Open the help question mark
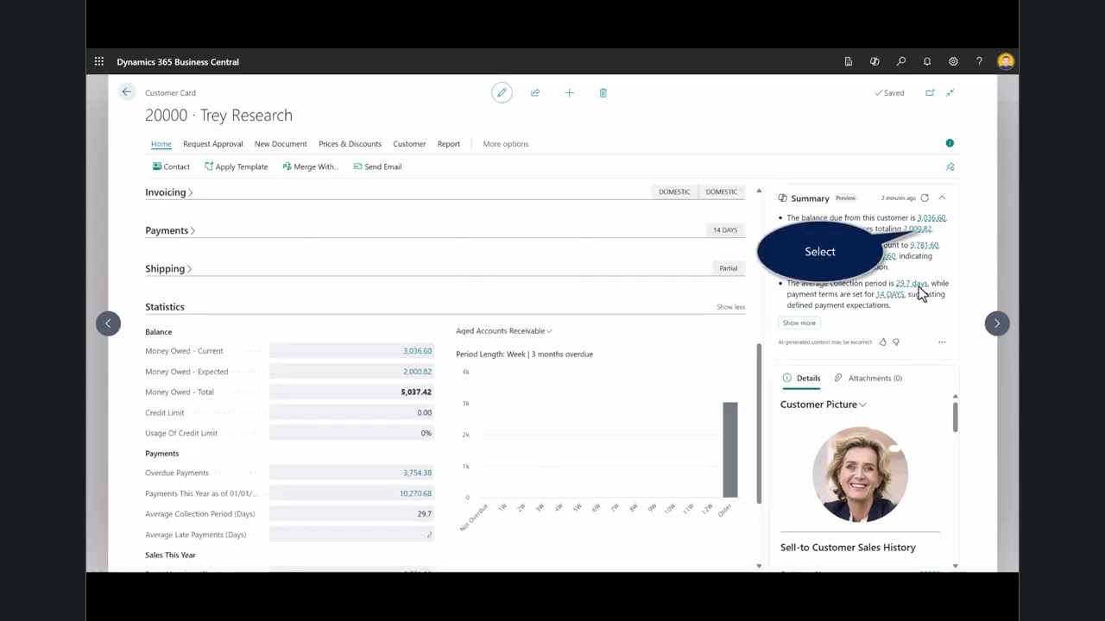1105x621 pixels. tap(979, 62)
